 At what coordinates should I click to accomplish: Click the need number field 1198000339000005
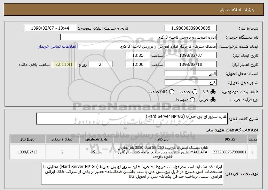(191, 28)
